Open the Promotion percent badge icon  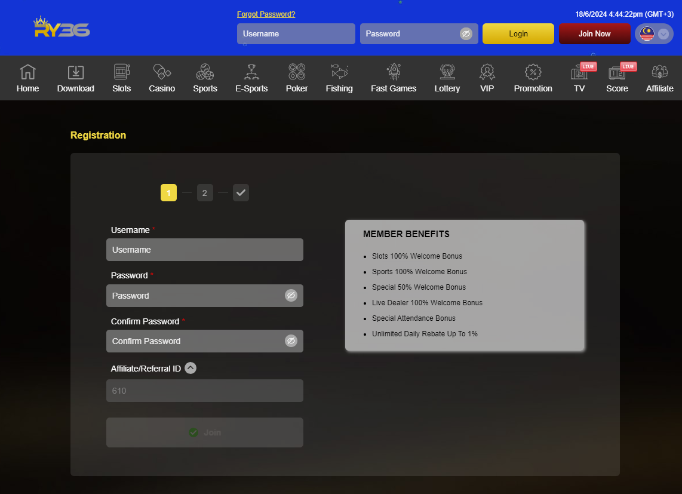tap(533, 72)
